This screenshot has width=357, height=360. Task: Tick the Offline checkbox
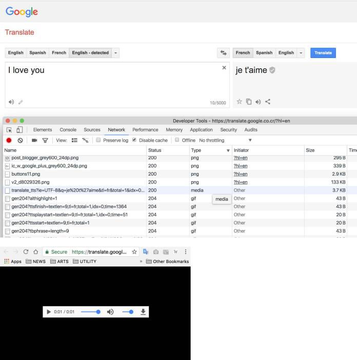coord(177,140)
